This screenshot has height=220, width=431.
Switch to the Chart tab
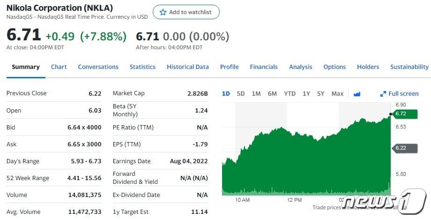coord(59,67)
